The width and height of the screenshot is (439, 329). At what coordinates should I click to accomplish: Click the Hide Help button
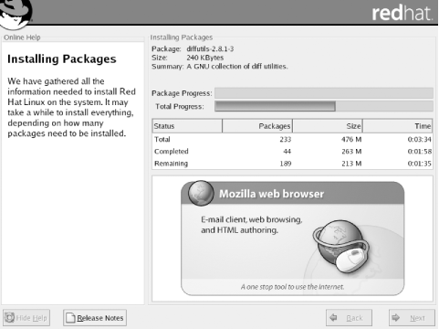(x=26, y=318)
